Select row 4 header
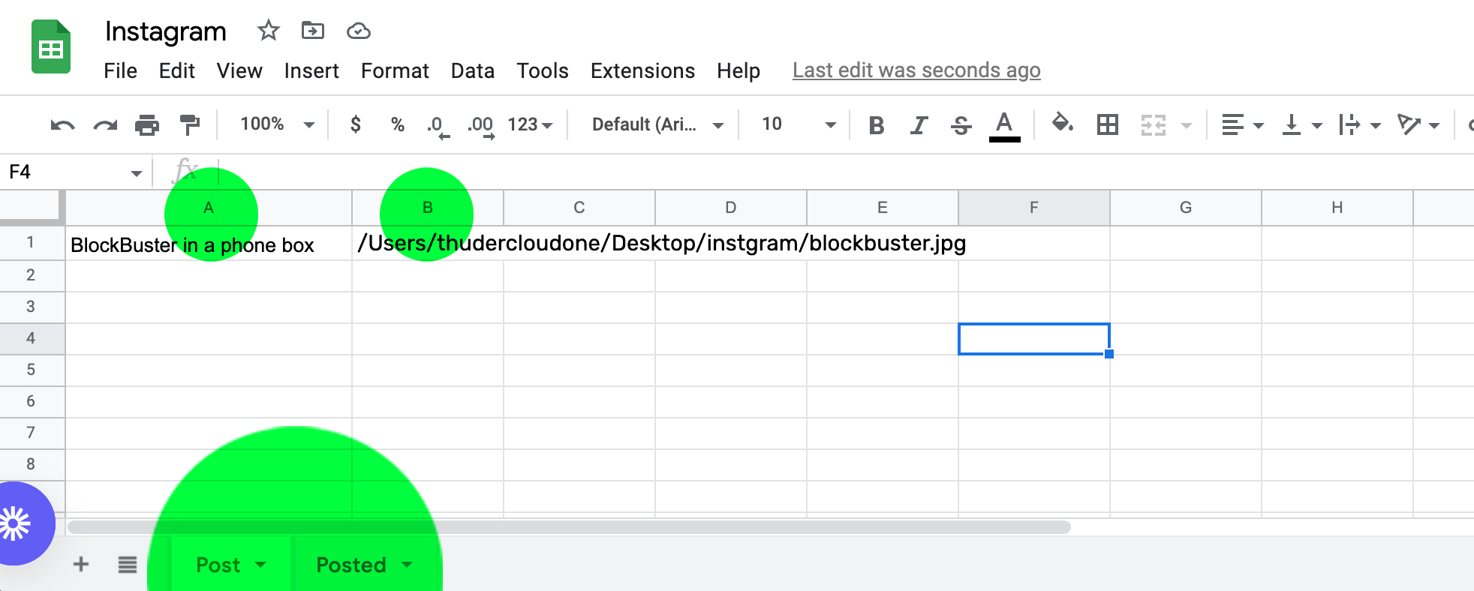The image size is (1474, 591). pyautogui.click(x=31, y=337)
